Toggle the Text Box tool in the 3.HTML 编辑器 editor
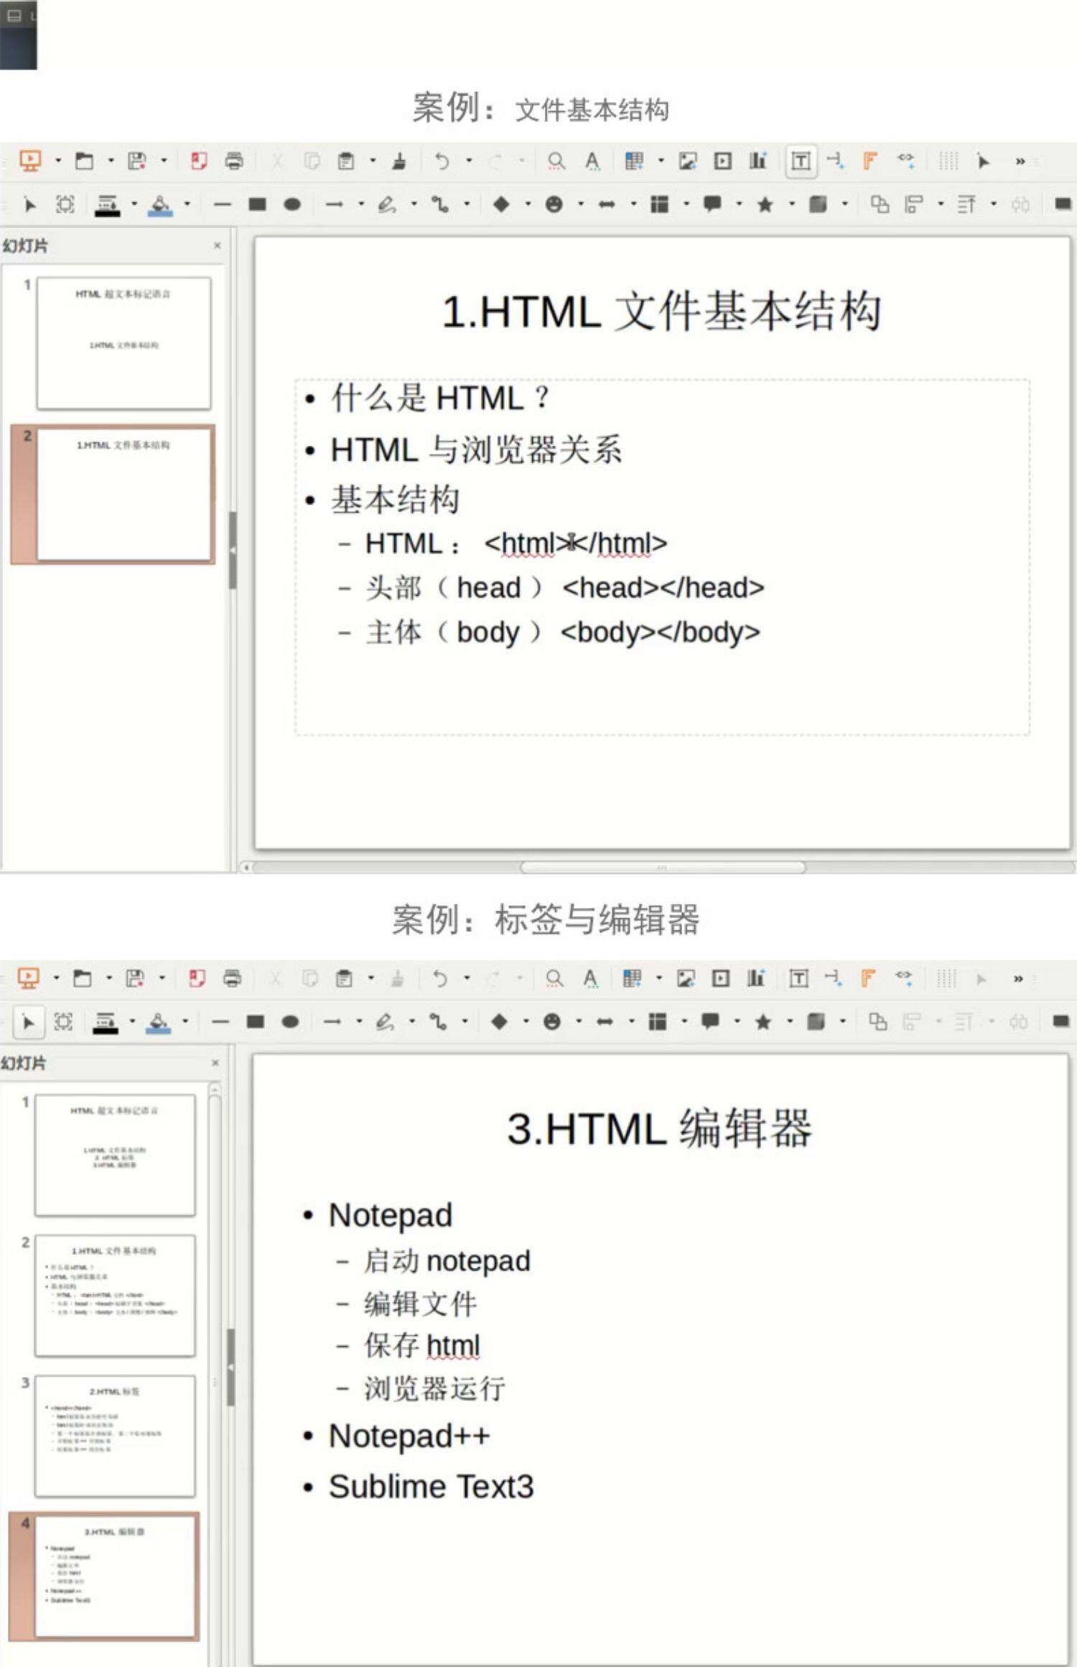 [x=798, y=979]
